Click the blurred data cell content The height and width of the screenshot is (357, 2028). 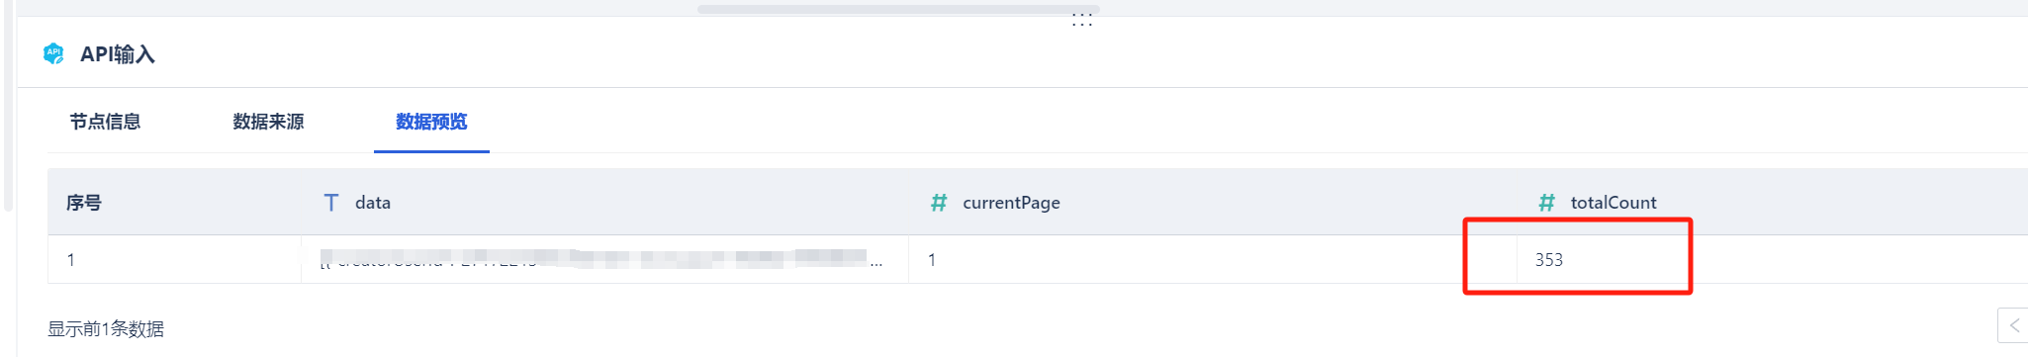coord(594,259)
